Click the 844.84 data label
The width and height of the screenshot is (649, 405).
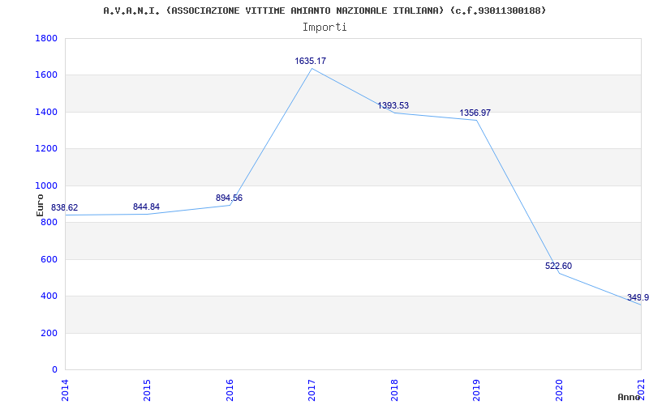click(146, 207)
